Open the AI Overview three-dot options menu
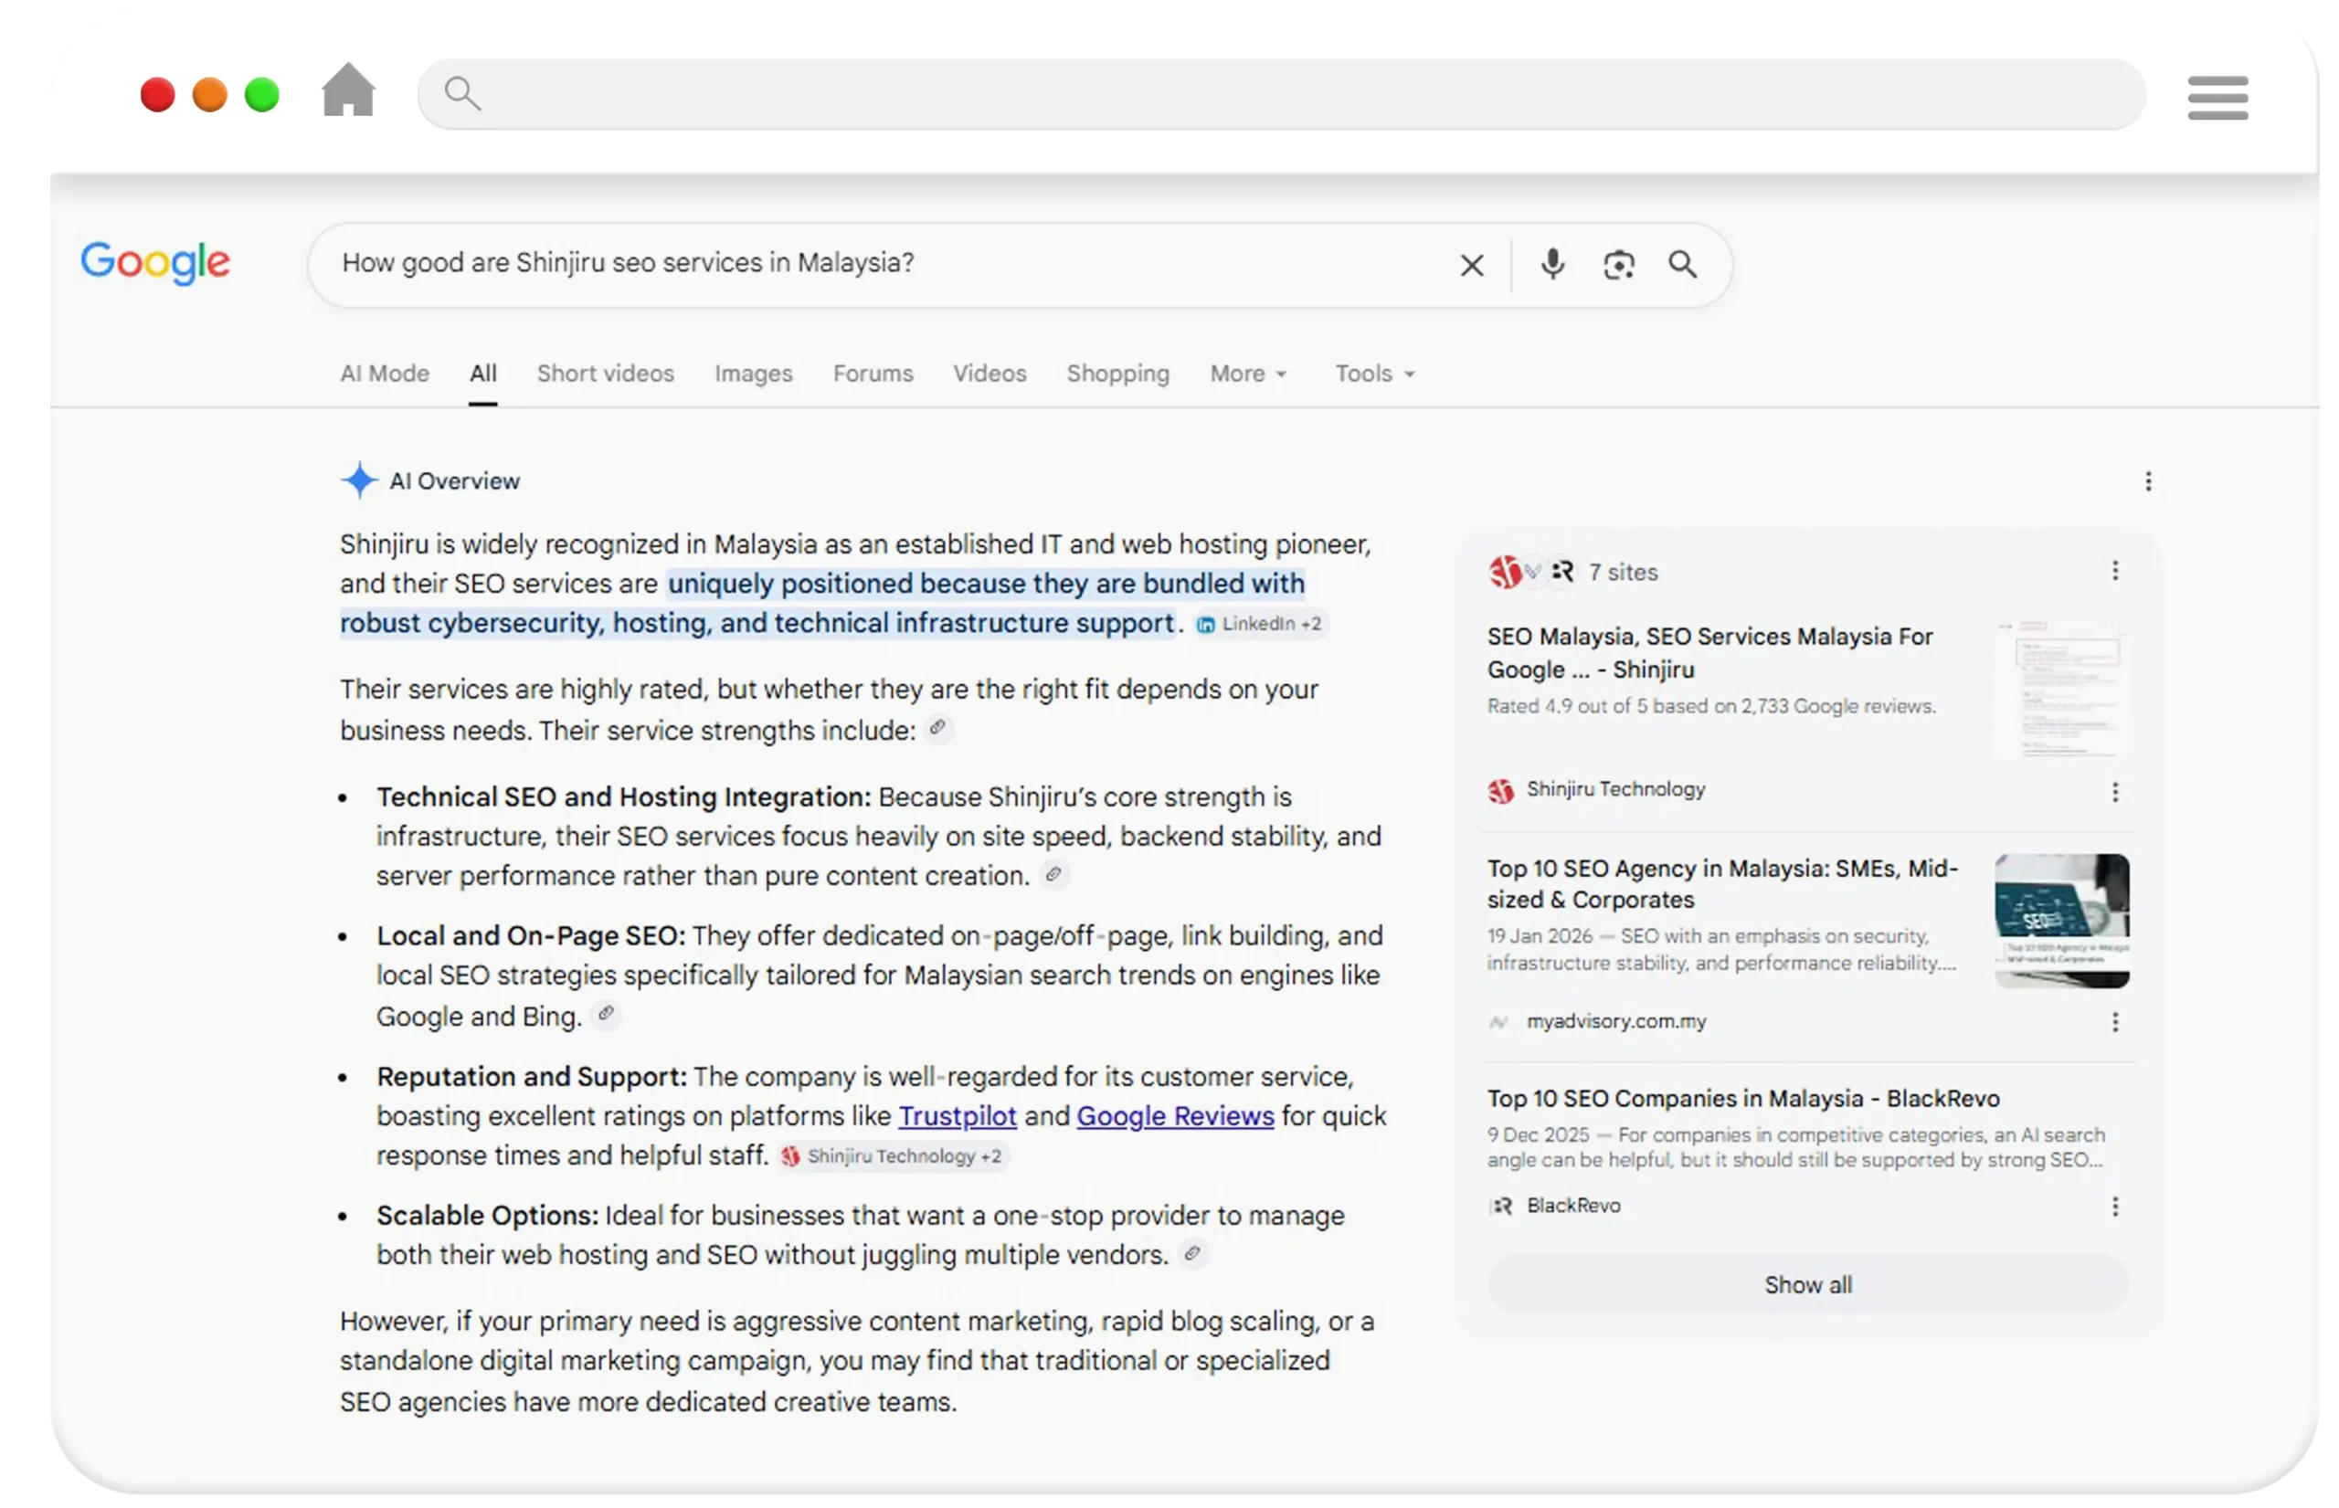Image resolution: width=2339 pixels, height=1508 pixels. click(2148, 480)
